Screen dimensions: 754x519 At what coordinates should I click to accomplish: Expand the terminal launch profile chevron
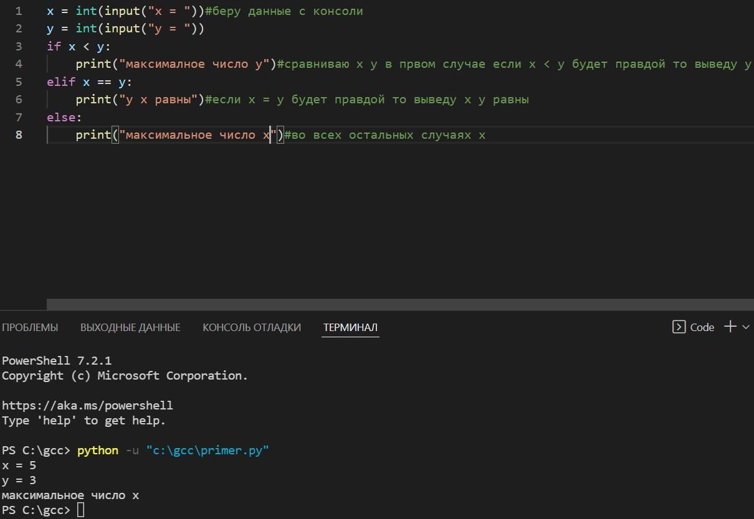pos(746,327)
